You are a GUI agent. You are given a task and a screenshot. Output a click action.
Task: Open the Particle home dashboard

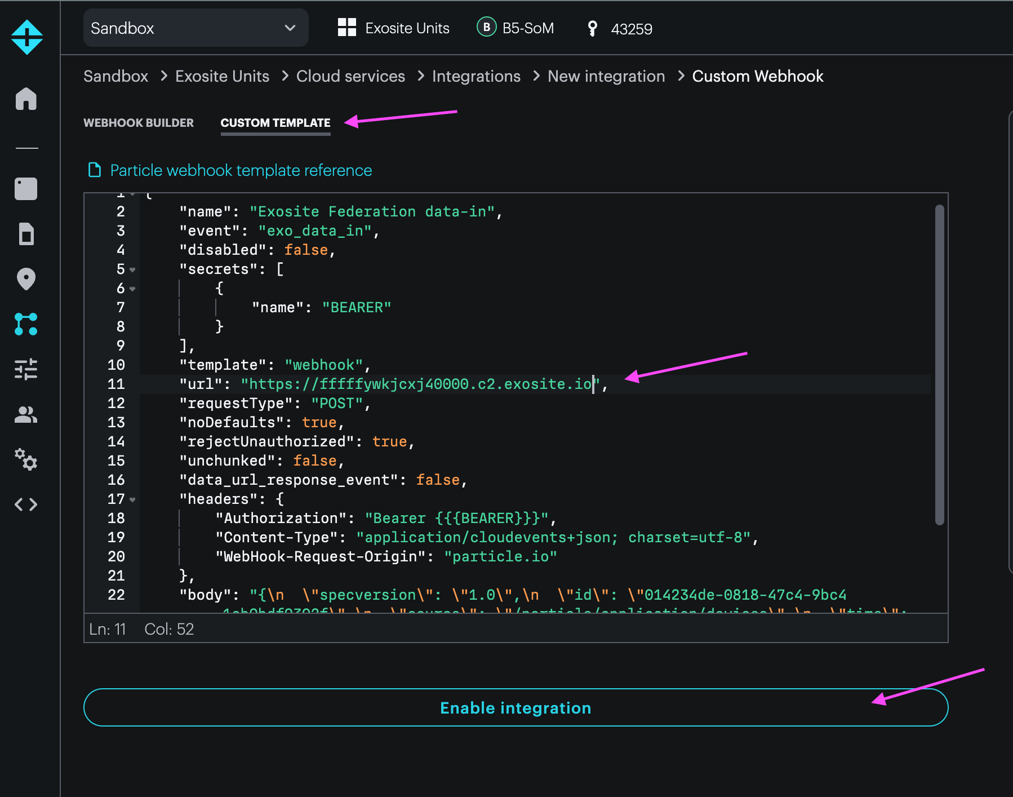pyautogui.click(x=26, y=99)
